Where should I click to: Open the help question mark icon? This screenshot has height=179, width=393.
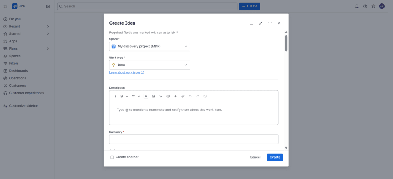click(365, 7)
